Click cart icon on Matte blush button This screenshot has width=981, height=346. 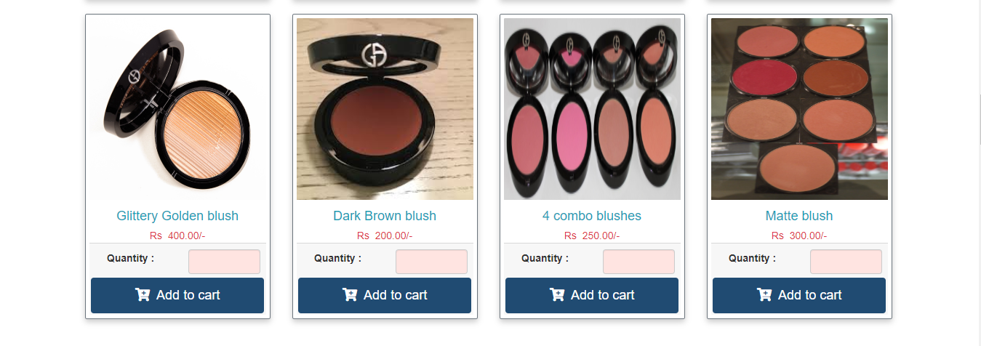tap(764, 294)
